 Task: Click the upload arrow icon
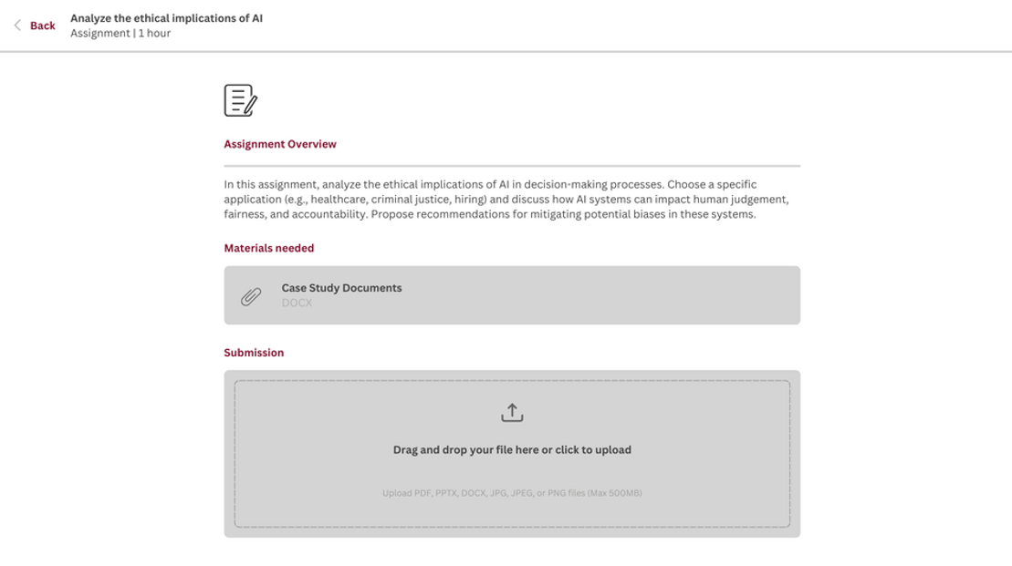[x=512, y=413]
